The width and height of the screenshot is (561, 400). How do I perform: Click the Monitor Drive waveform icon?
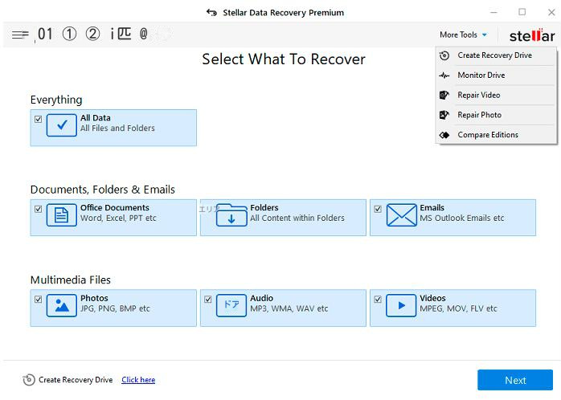444,76
